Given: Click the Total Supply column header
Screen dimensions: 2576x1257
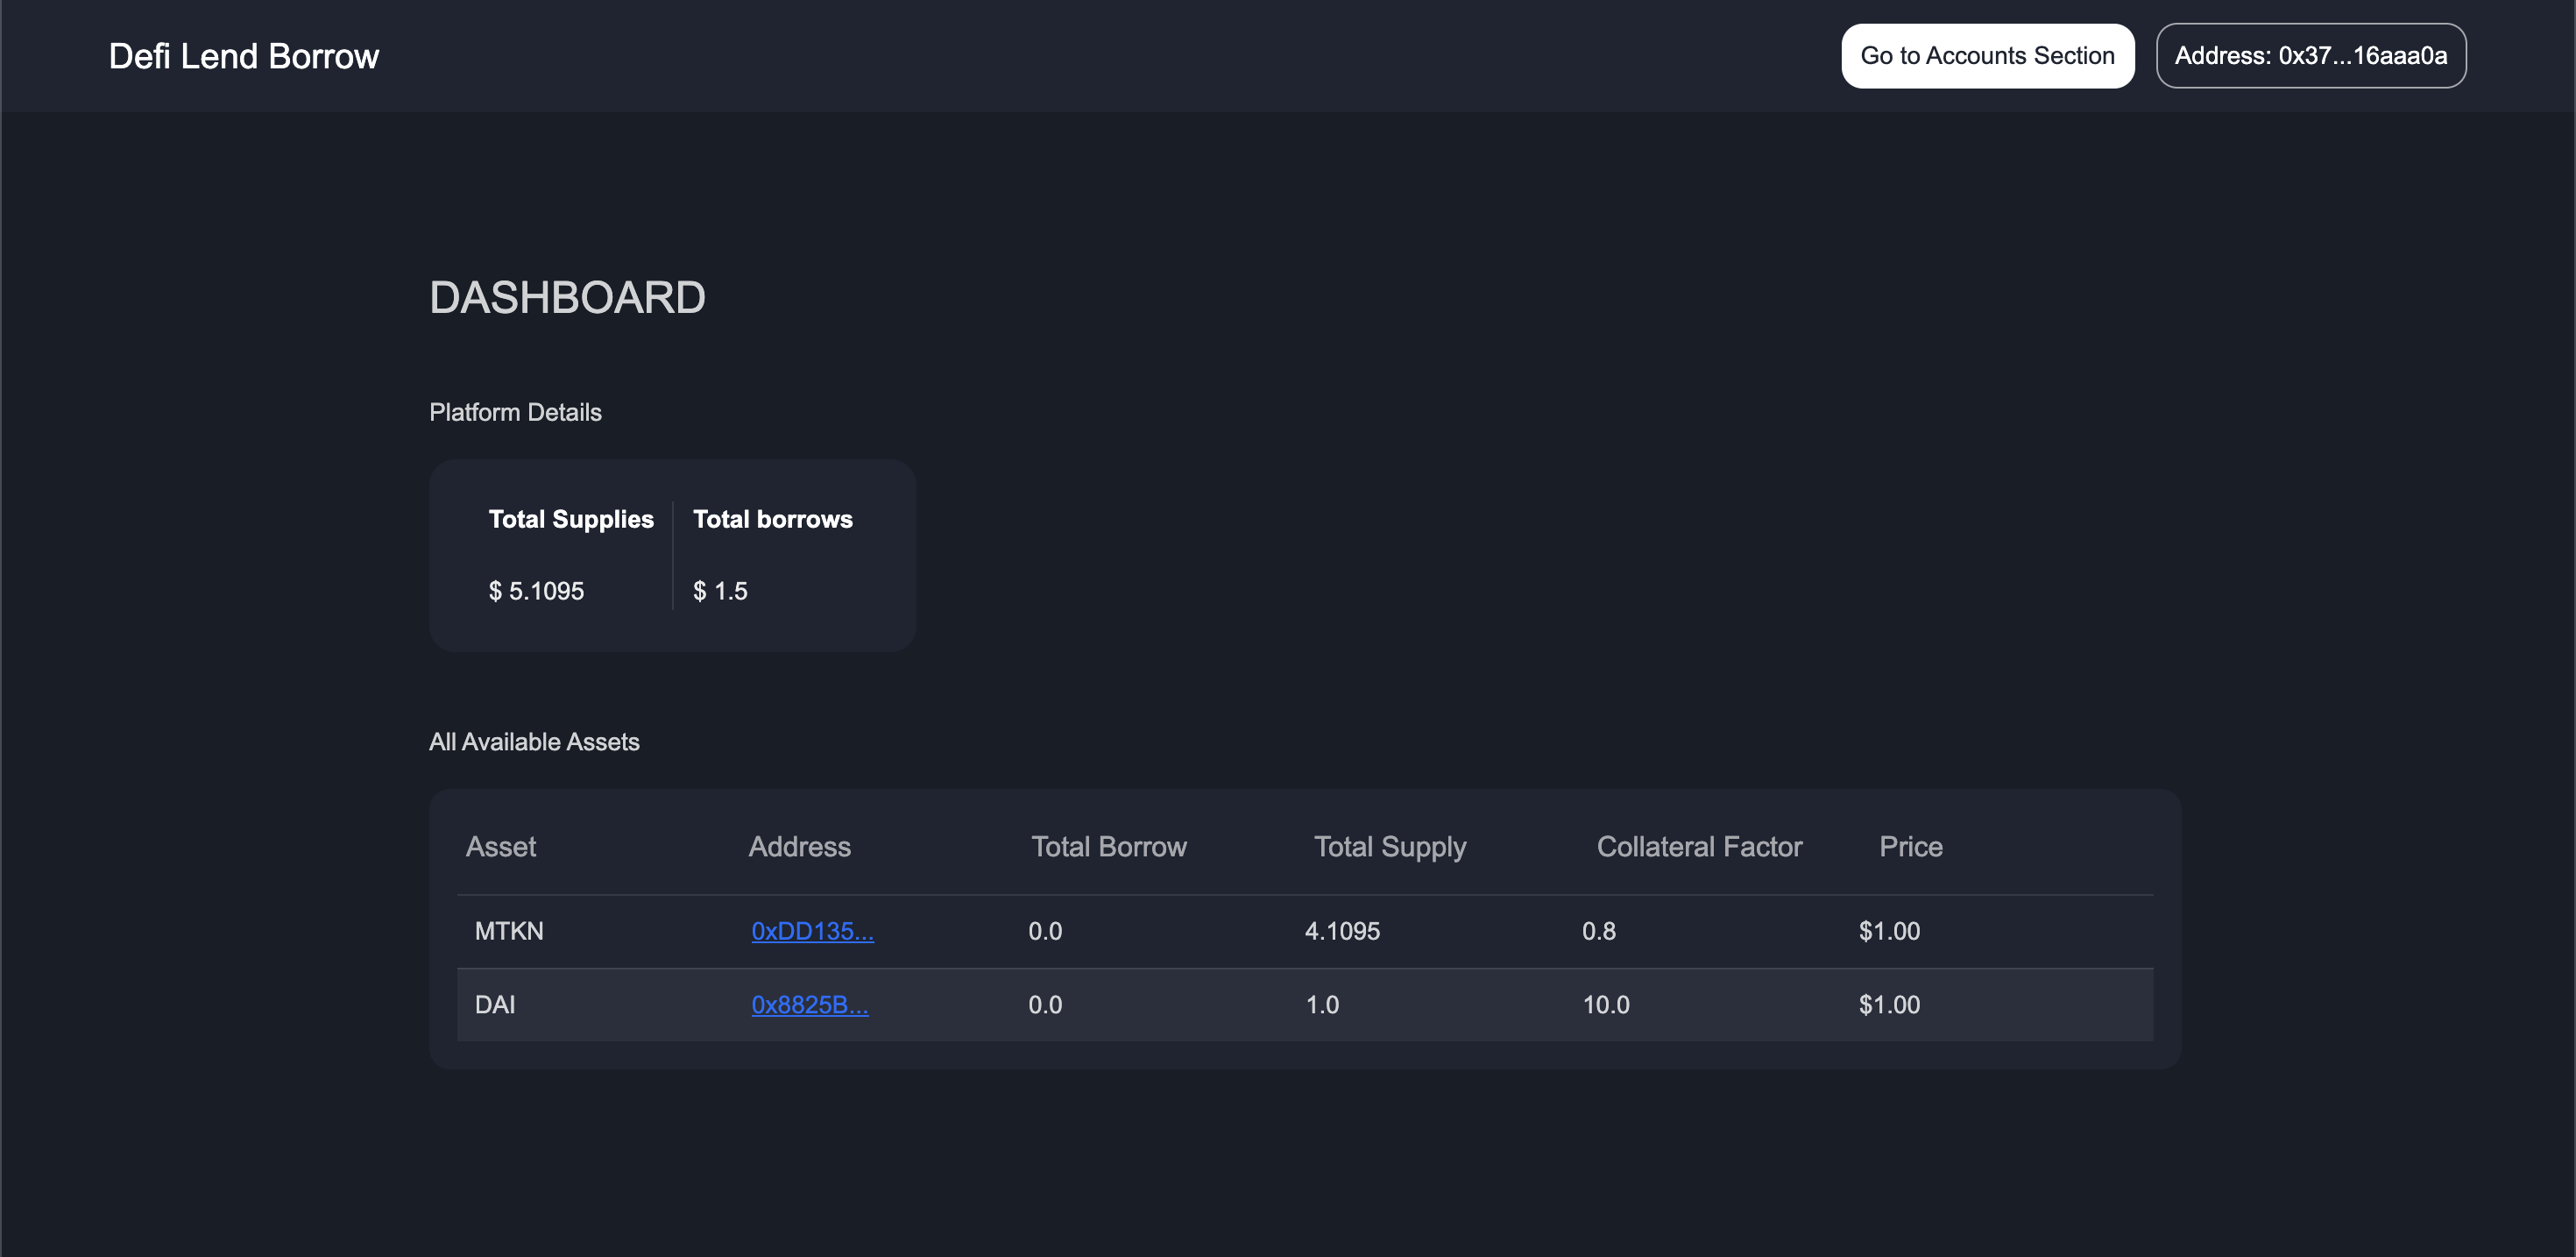Looking at the screenshot, I should [x=1390, y=846].
